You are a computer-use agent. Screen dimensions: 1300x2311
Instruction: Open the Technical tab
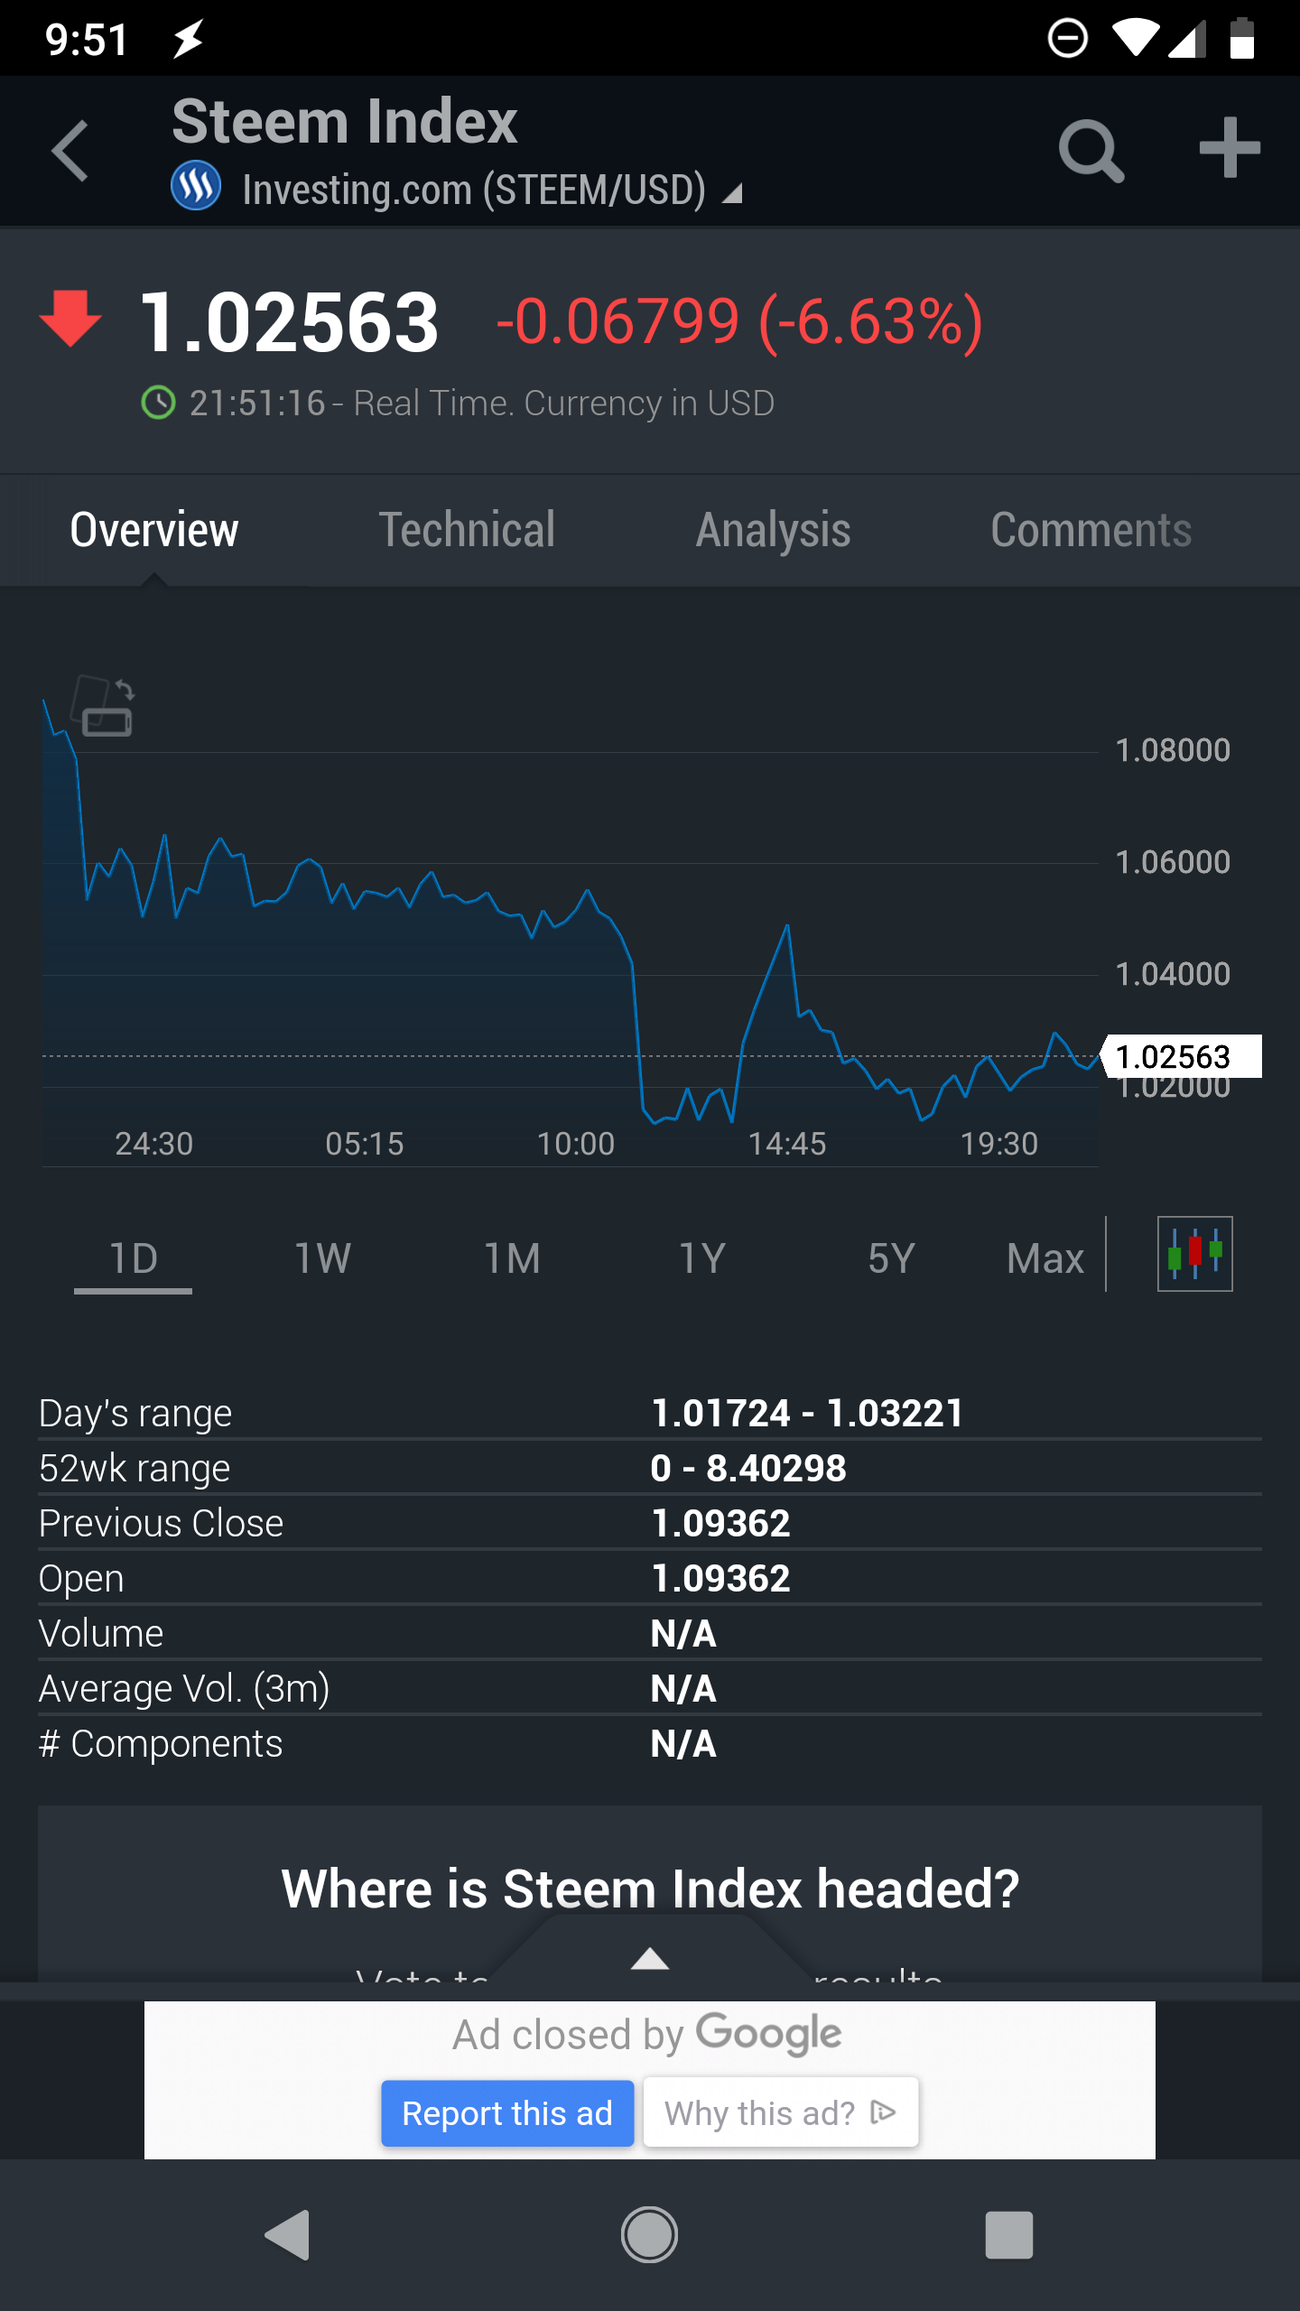tap(467, 530)
